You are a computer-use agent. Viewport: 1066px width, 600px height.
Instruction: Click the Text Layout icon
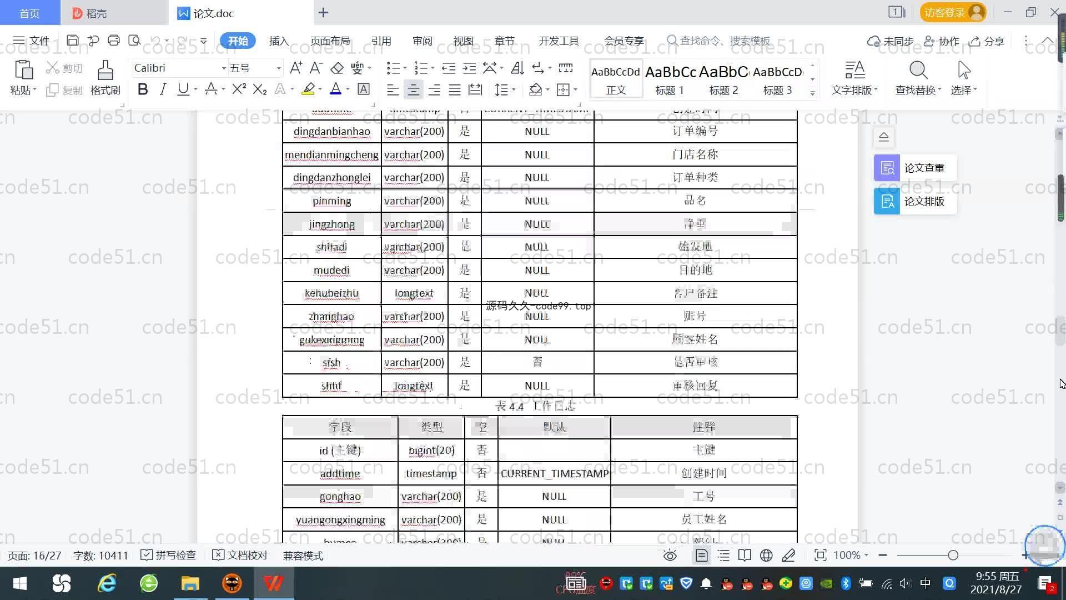(x=855, y=71)
